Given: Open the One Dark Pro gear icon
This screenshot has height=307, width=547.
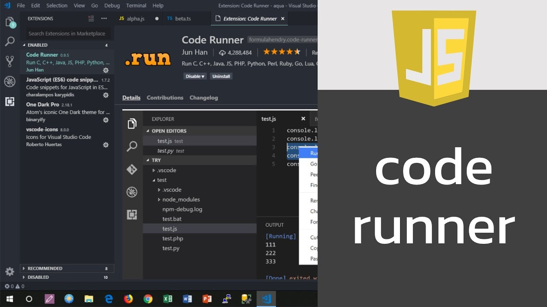Looking at the screenshot, I should pos(106,120).
